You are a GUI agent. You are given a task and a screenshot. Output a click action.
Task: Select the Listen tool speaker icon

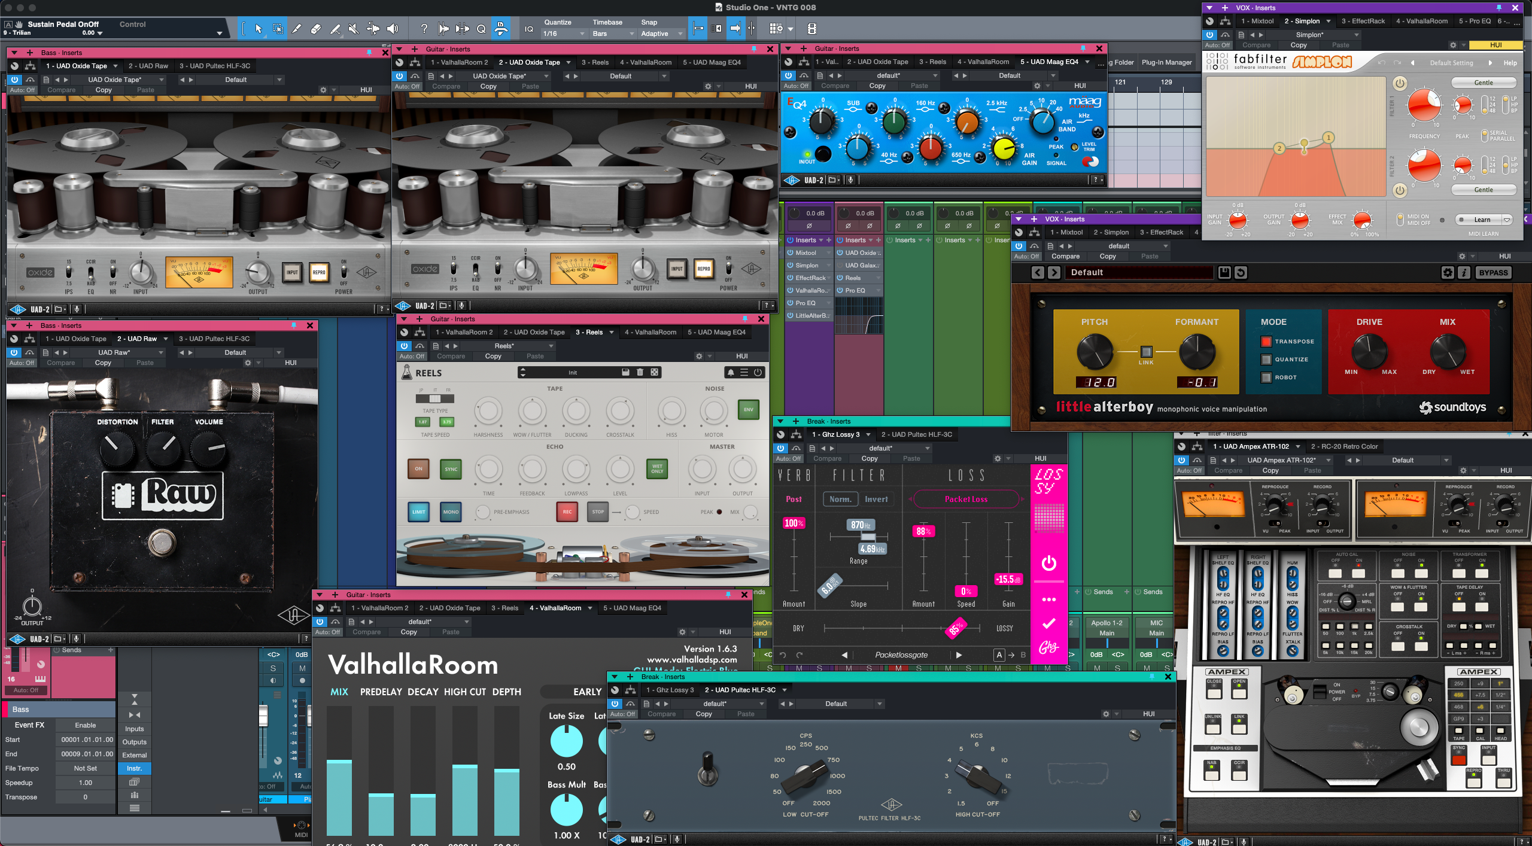[393, 29]
